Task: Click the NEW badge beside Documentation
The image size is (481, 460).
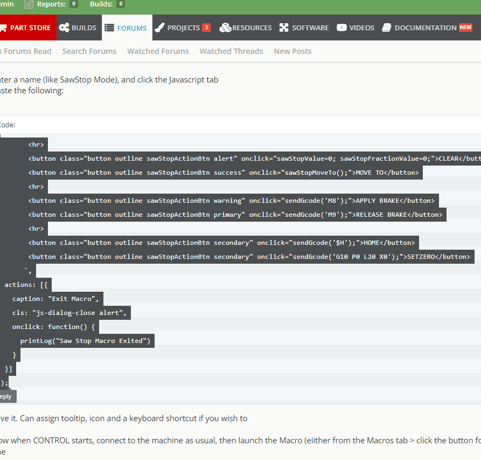Action: (x=465, y=28)
